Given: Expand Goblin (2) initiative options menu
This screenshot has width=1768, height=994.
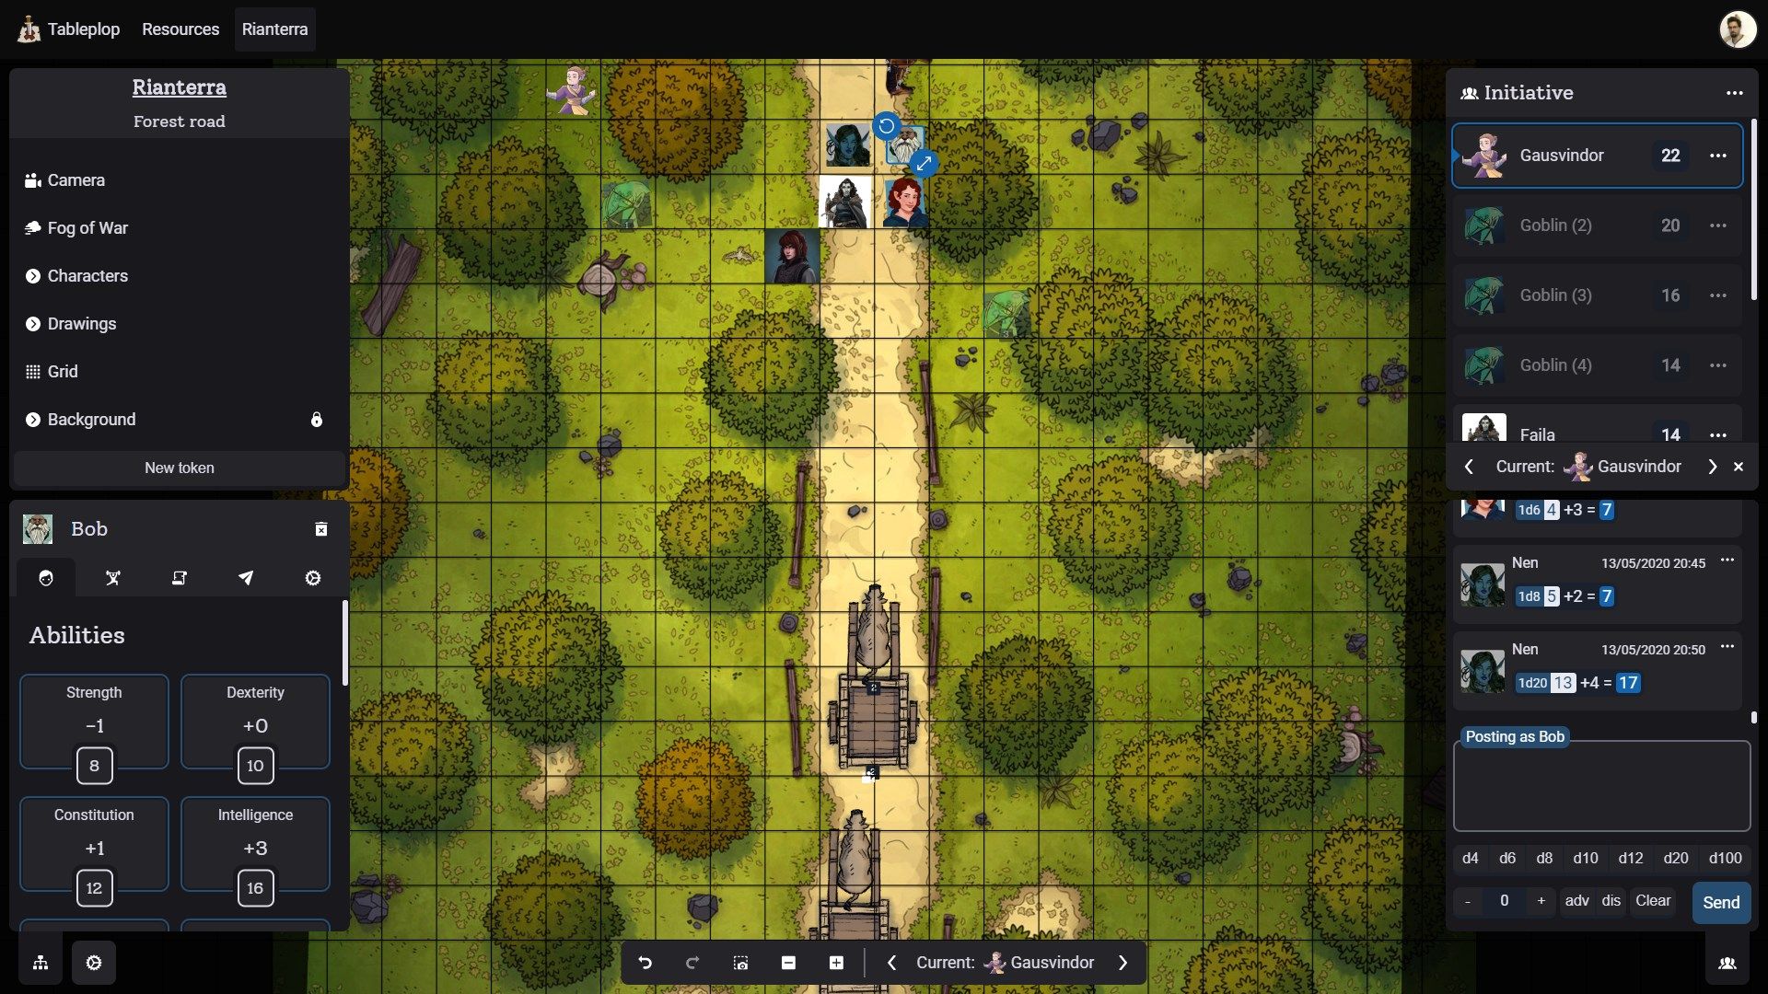Looking at the screenshot, I should coord(1718,225).
